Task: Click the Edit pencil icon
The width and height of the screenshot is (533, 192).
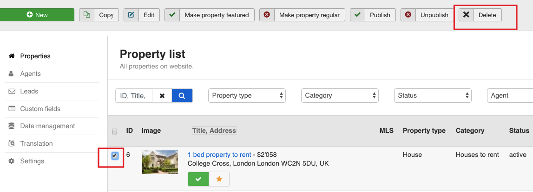Action: point(131,15)
